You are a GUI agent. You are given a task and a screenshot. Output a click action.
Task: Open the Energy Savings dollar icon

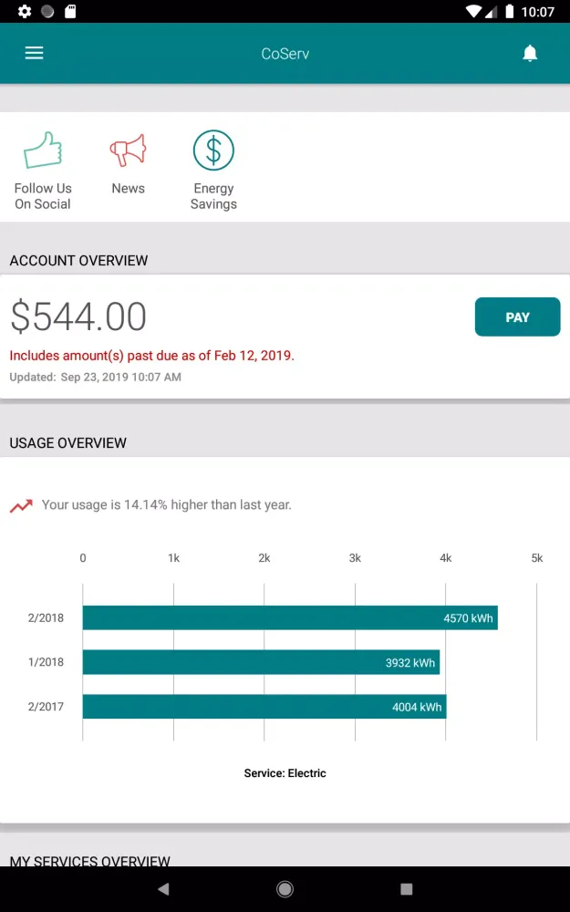tap(213, 150)
